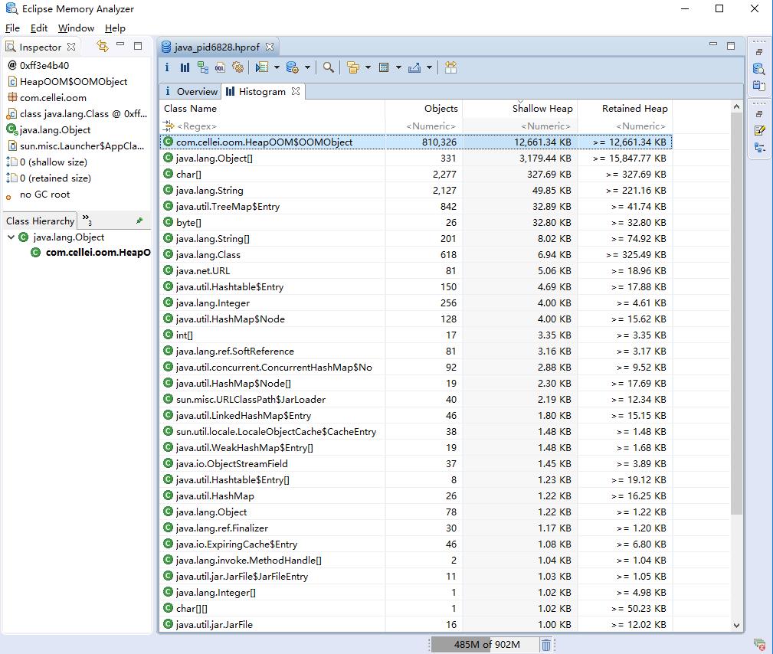Viewport: 773px width, 654px height.
Task: Show hidden tabs chevron in Inspector lower panel
Action: (87, 220)
